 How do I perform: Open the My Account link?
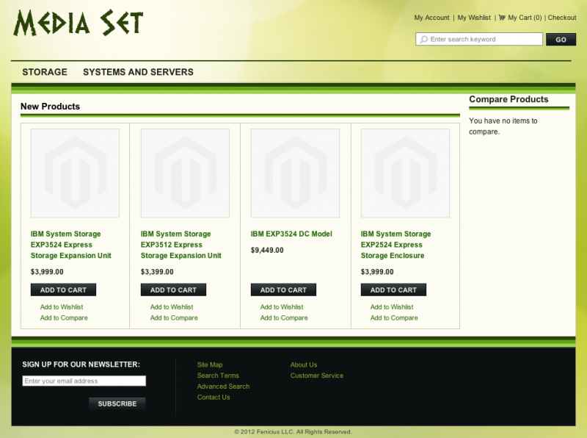(431, 18)
